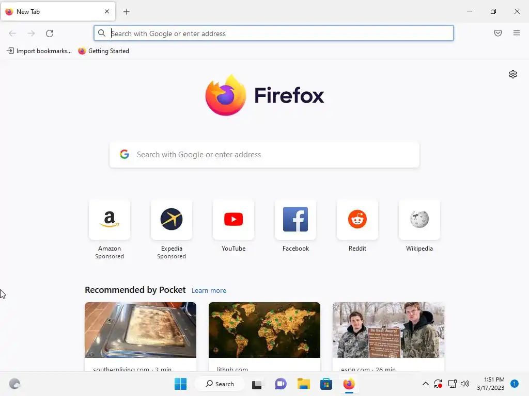
Task: Focus the address bar search field
Action: (274, 34)
